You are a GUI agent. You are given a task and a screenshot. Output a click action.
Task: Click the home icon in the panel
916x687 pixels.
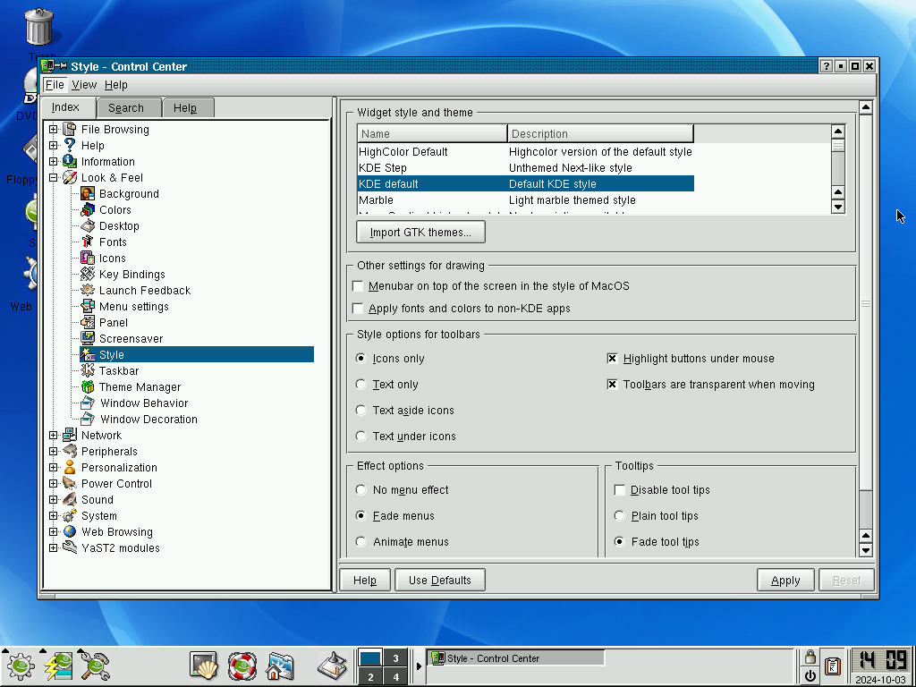(280, 665)
